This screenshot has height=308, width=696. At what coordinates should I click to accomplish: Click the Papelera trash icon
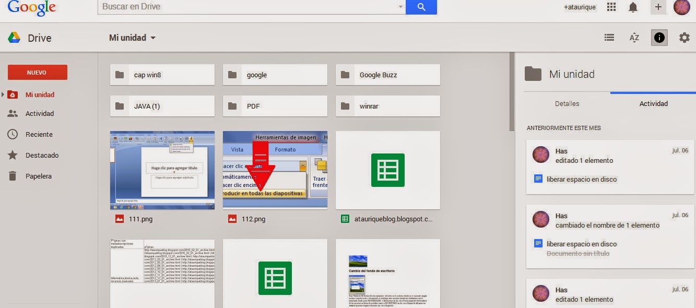click(x=13, y=176)
